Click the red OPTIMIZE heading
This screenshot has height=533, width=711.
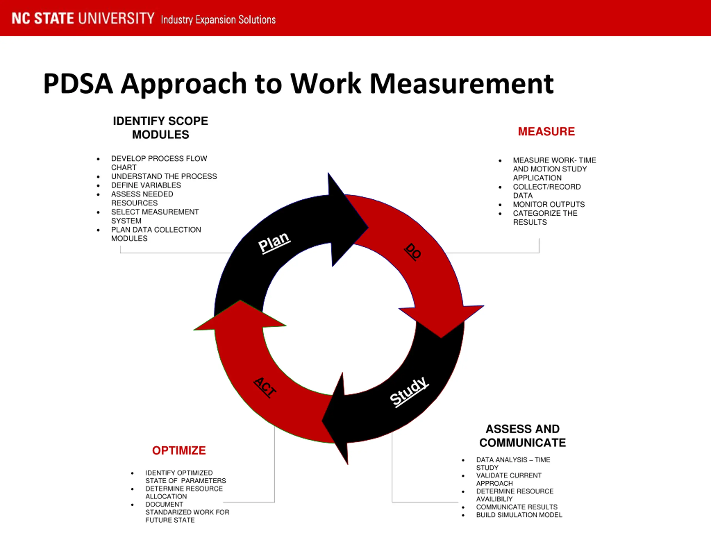[x=179, y=451]
